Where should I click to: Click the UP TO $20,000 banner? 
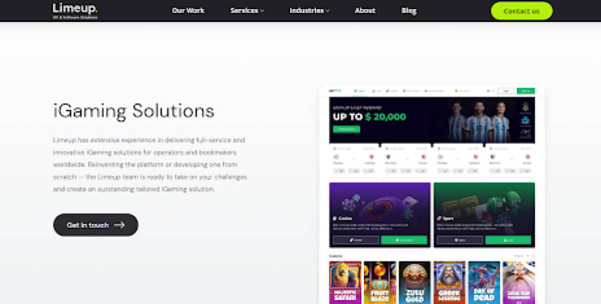432,120
